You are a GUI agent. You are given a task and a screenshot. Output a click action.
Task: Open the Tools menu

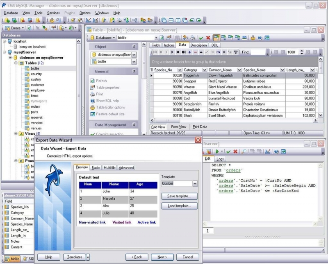(38, 13)
